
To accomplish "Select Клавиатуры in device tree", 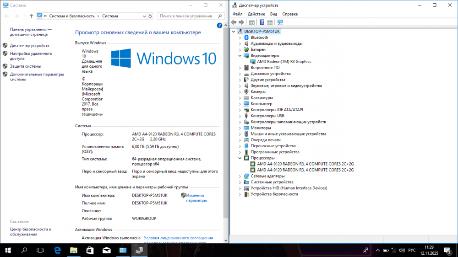I will click(x=262, y=98).
